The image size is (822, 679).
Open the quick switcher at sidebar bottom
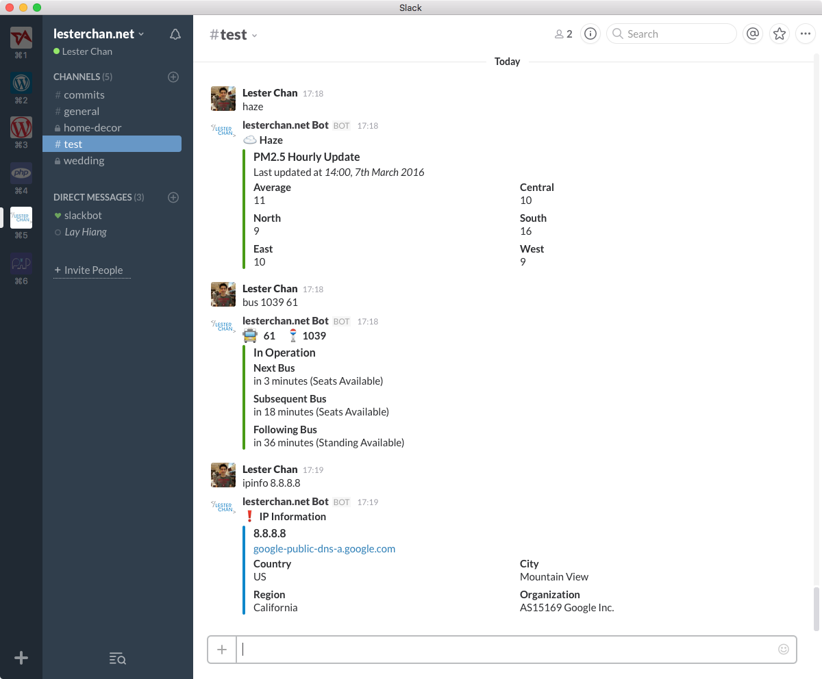point(117,658)
